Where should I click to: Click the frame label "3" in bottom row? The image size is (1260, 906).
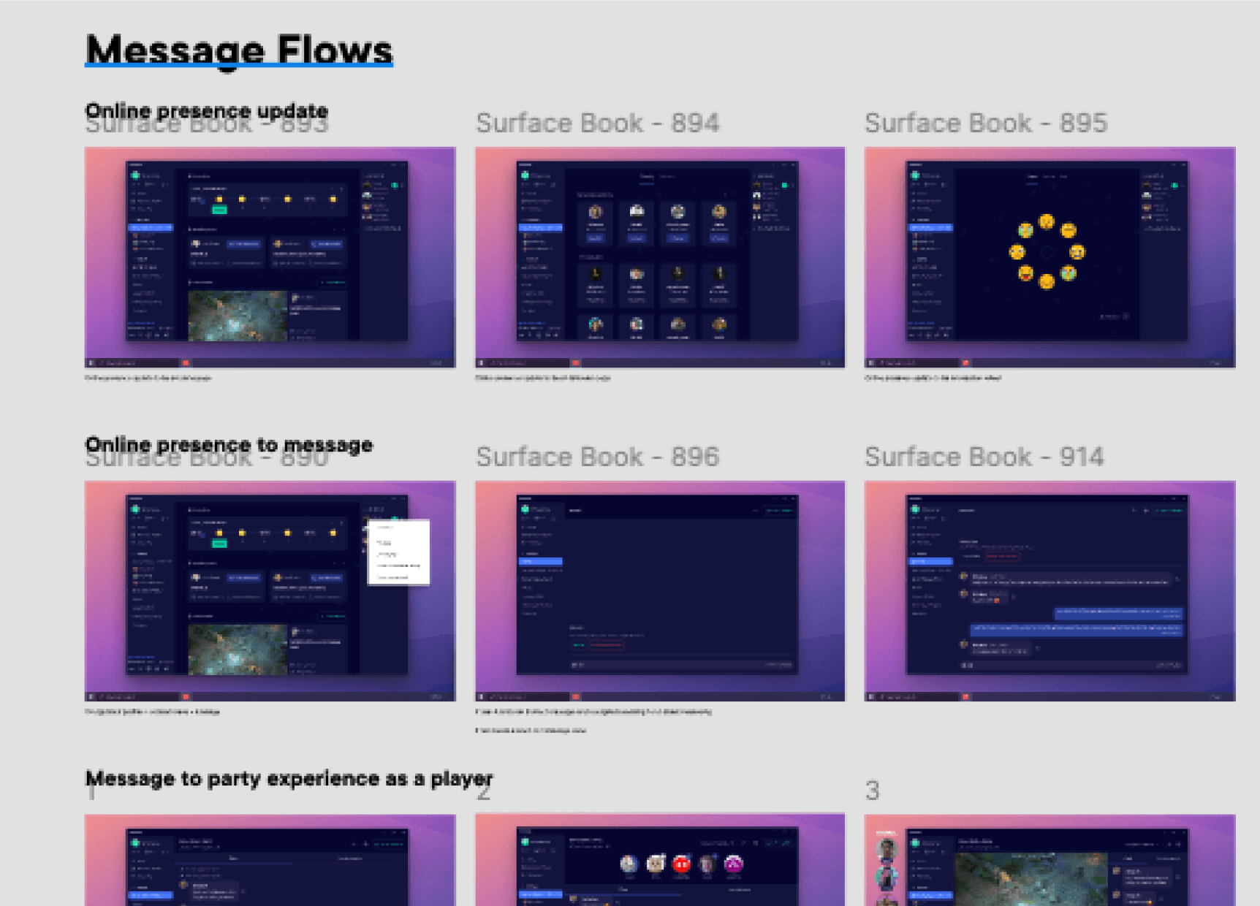click(873, 791)
